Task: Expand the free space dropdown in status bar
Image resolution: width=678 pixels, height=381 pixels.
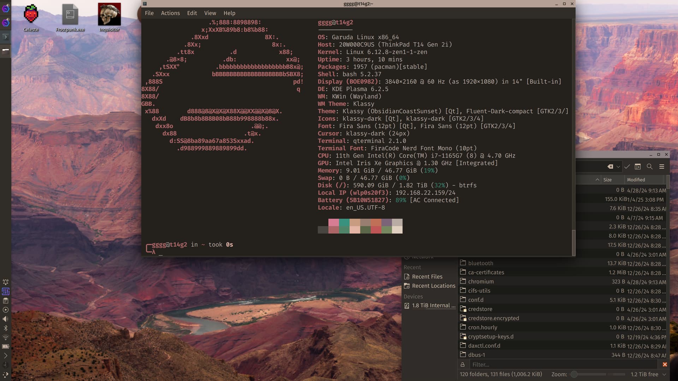Action: [664, 374]
